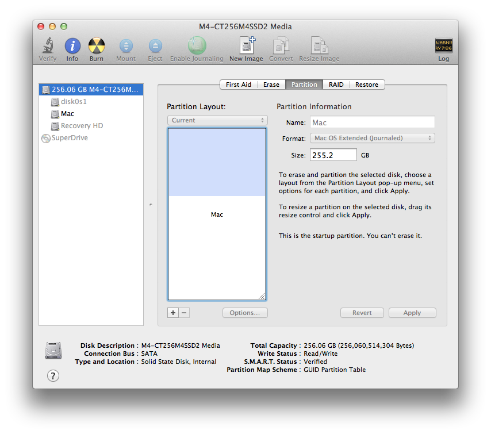The height and width of the screenshot is (434, 491).
Task: Select the Mac volume in sidebar
Action: coord(91,114)
